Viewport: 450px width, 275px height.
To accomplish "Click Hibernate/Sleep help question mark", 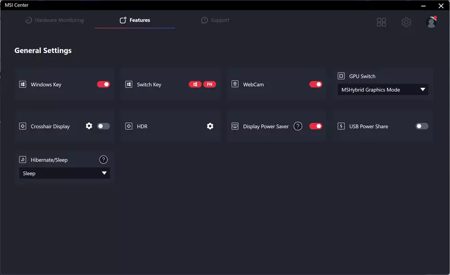I will (104, 159).
